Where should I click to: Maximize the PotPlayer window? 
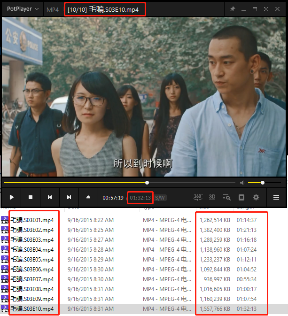coord(255,9)
